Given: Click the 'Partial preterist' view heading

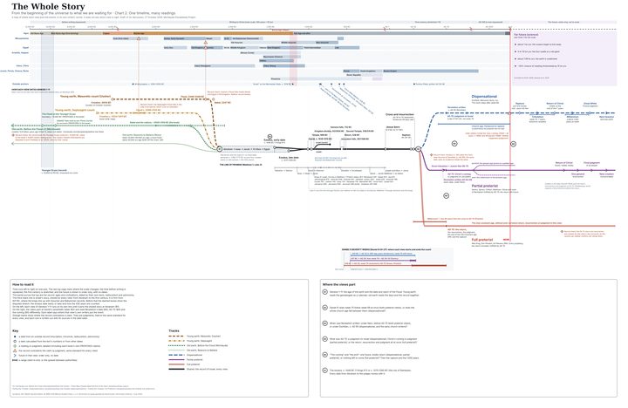Looking at the screenshot, I should click(x=485, y=186).
